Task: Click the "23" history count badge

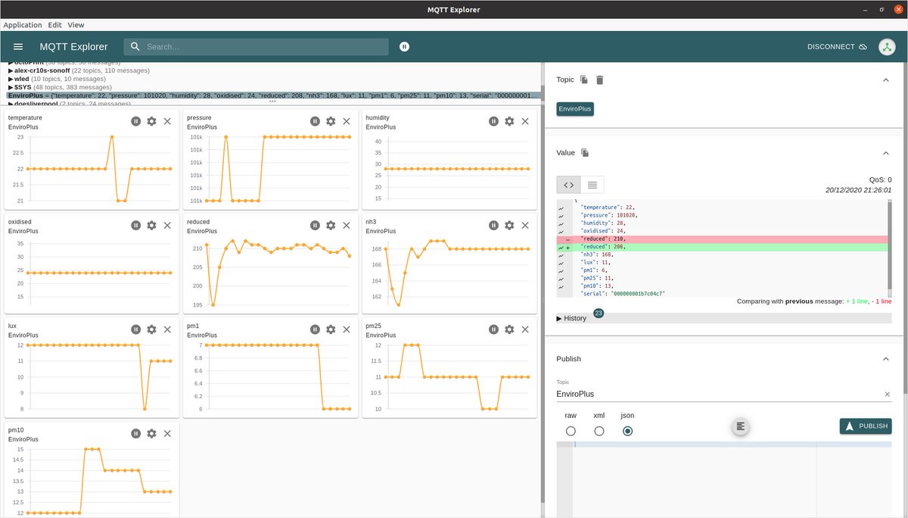Action: [x=599, y=313]
